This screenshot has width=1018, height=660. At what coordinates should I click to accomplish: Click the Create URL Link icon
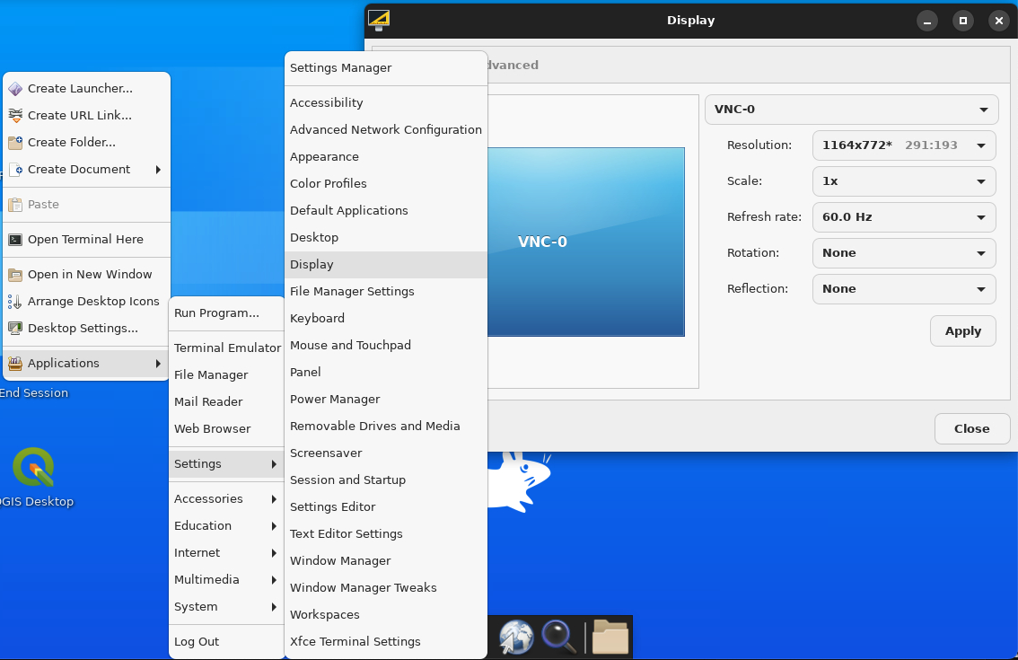click(15, 116)
